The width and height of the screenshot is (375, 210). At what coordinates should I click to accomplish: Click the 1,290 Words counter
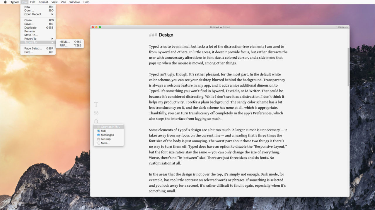(342, 27)
